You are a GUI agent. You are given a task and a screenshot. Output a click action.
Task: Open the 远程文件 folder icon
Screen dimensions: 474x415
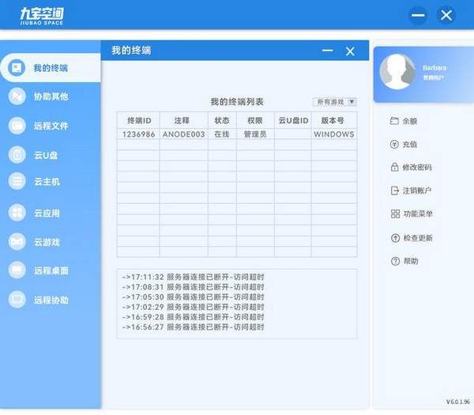coord(17,126)
